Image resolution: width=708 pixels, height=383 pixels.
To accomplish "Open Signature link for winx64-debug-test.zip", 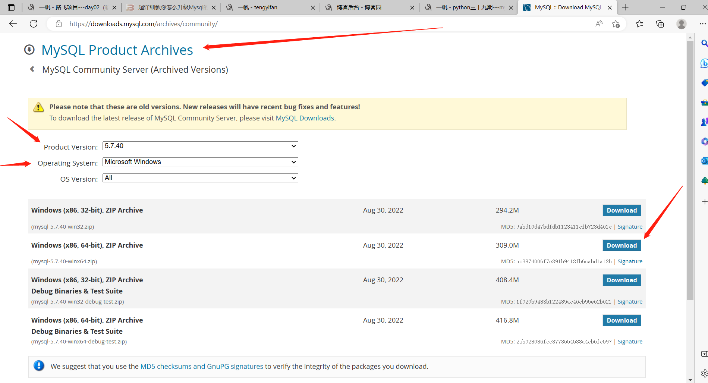I will pos(630,342).
